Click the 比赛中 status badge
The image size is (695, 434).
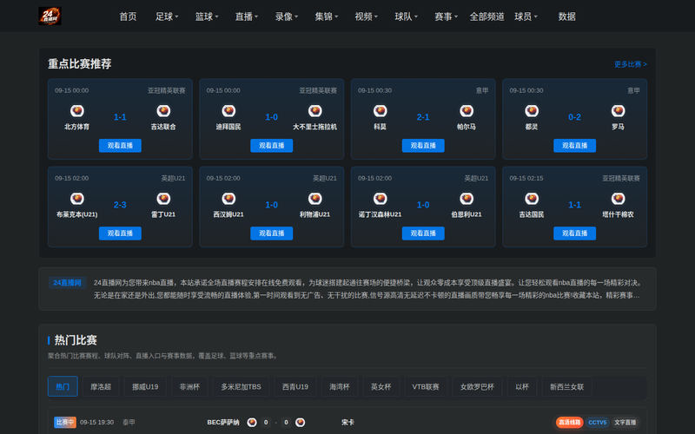[x=64, y=423]
